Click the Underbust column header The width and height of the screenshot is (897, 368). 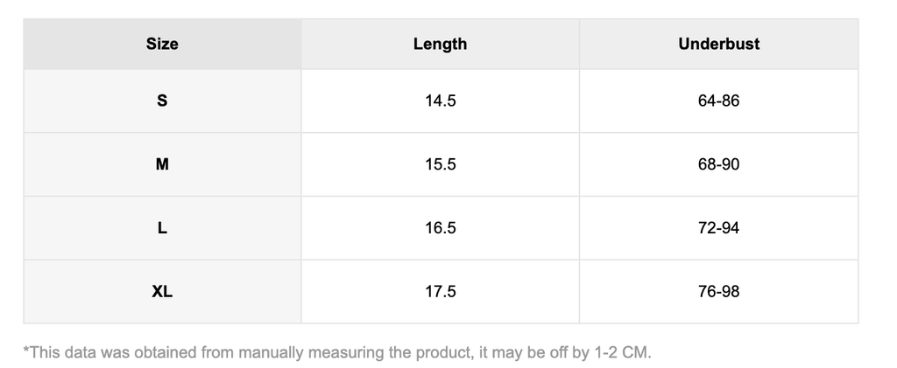[x=718, y=44]
